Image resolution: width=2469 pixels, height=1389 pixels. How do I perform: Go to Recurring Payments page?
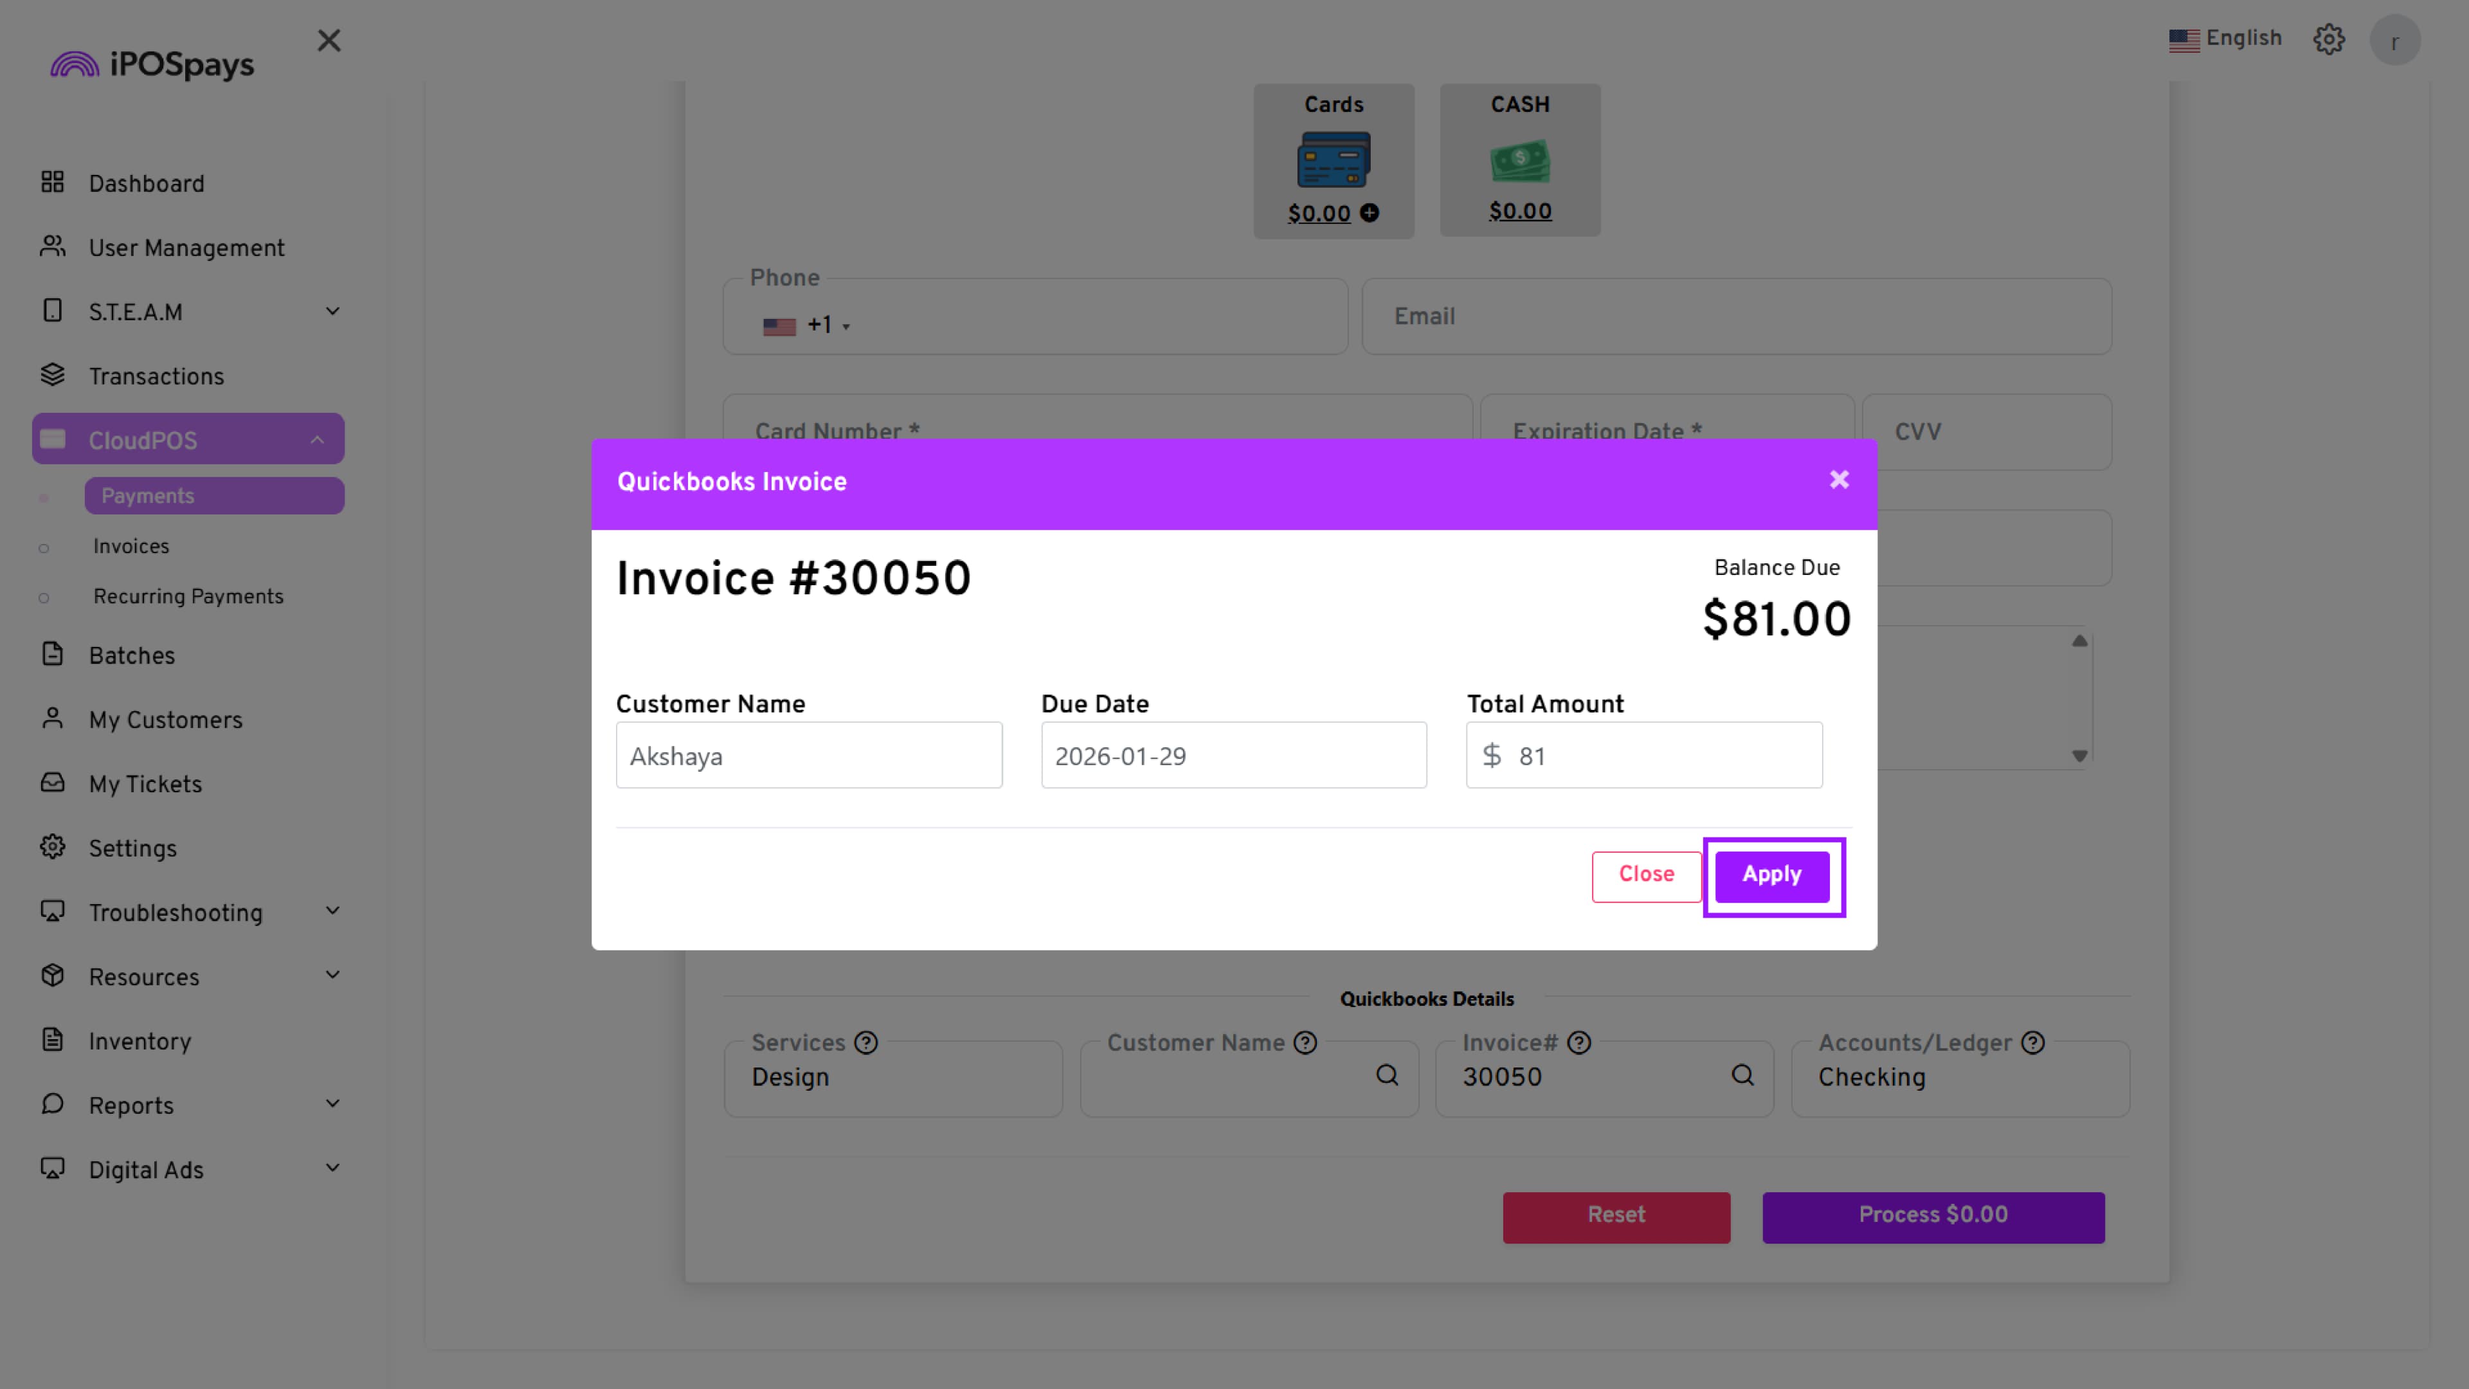(188, 596)
